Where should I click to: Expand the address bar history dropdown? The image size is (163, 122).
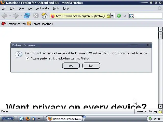(x=112, y=16)
